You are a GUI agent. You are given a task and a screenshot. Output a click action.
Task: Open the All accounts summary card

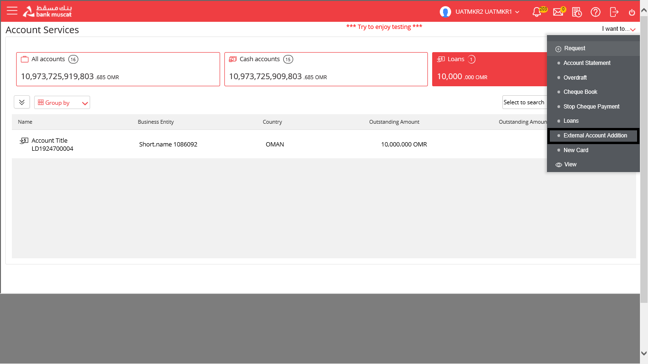[x=118, y=69]
